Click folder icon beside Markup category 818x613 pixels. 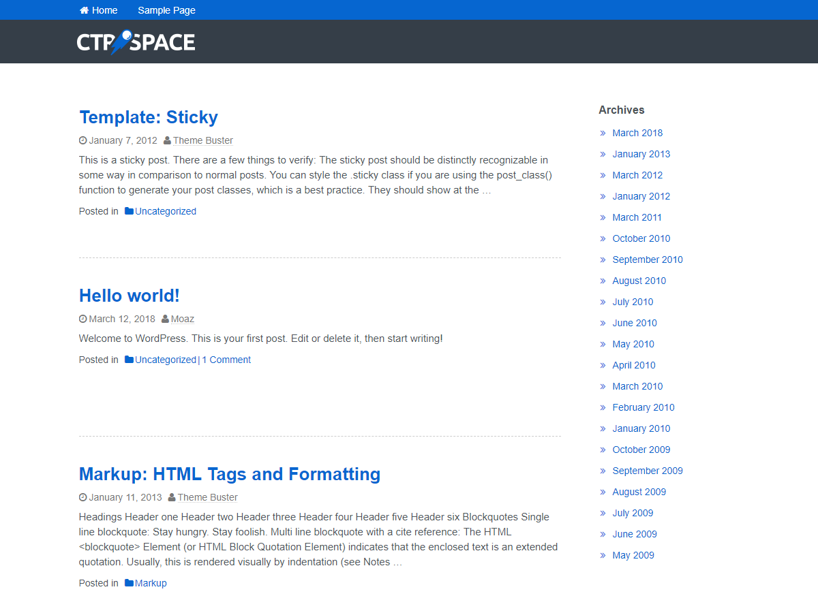[129, 583]
